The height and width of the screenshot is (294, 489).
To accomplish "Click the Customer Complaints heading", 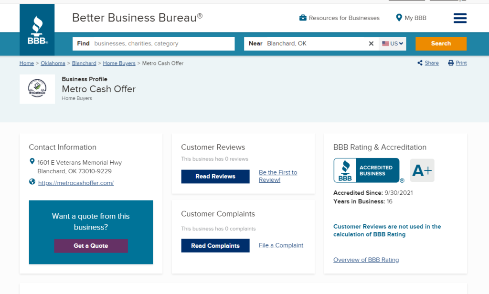I will pos(218,214).
